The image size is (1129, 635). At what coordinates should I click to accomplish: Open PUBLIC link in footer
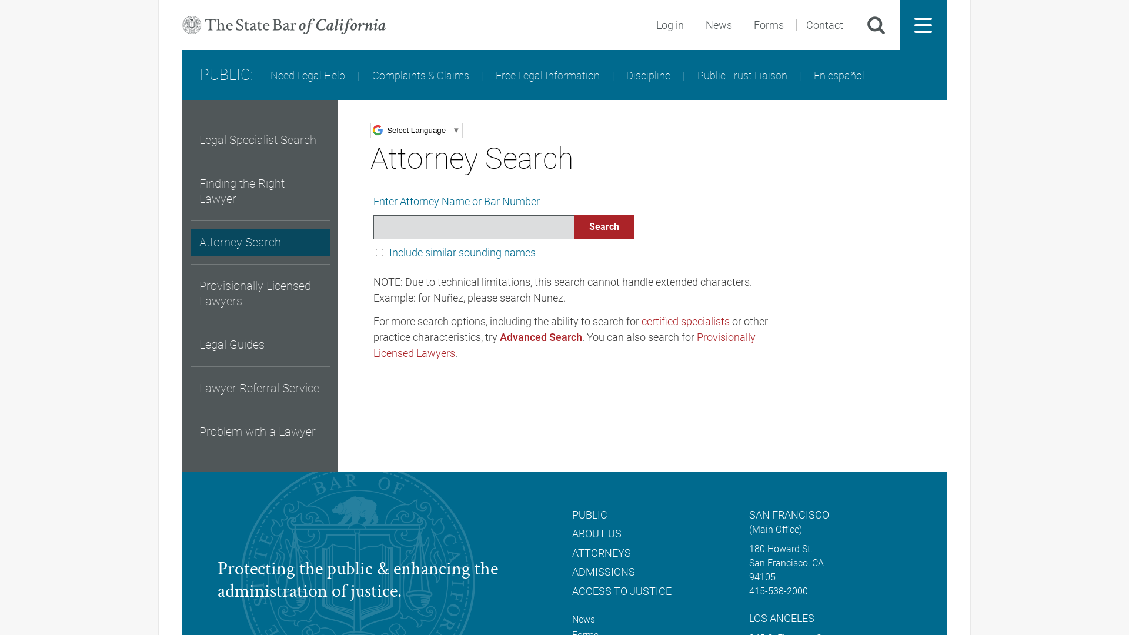(x=589, y=515)
